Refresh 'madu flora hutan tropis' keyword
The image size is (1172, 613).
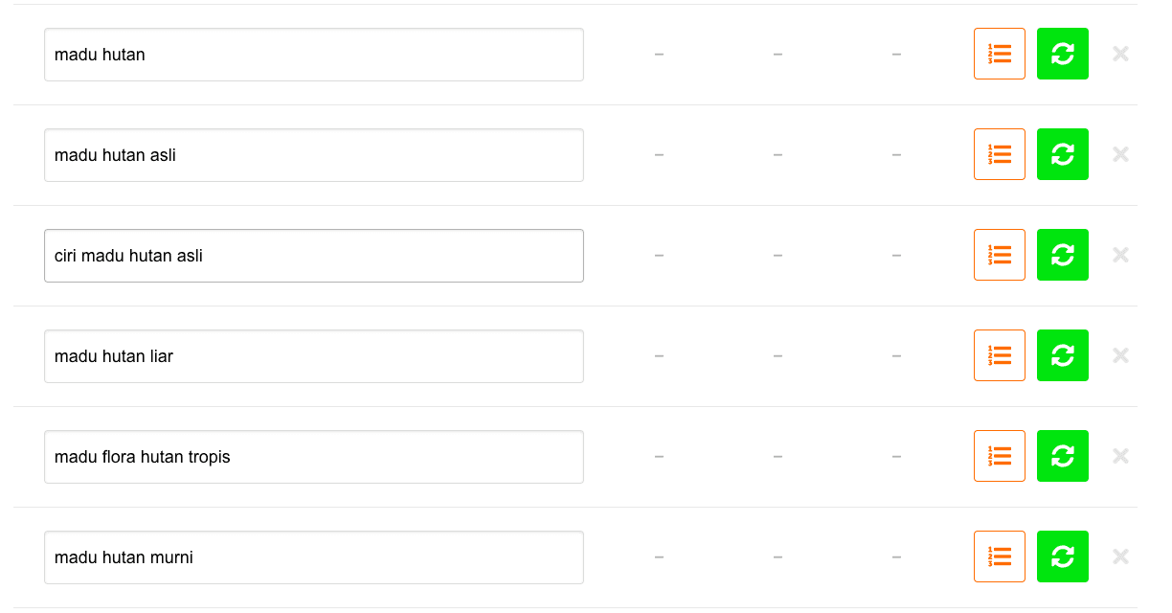pos(1062,456)
